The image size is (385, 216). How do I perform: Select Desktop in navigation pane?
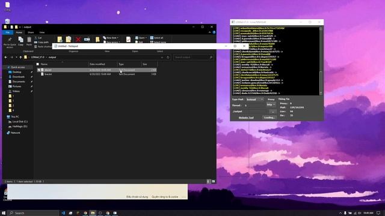tap(17, 72)
